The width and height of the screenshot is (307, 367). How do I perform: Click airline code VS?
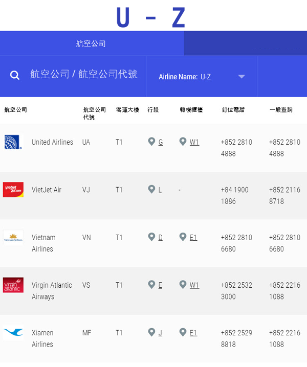[86, 285]
